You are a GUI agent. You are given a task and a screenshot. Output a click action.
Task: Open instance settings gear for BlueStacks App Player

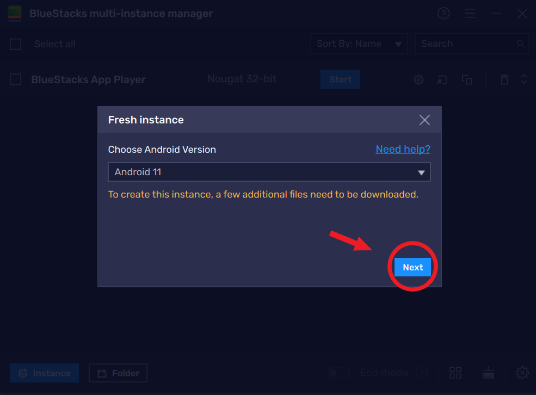(419, 79)
